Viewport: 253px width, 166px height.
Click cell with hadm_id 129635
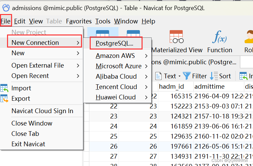[176, 136]
